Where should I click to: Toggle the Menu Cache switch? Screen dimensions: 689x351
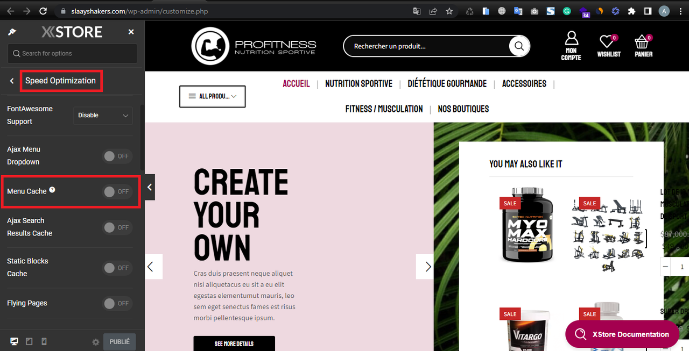[x=117, y=192]
